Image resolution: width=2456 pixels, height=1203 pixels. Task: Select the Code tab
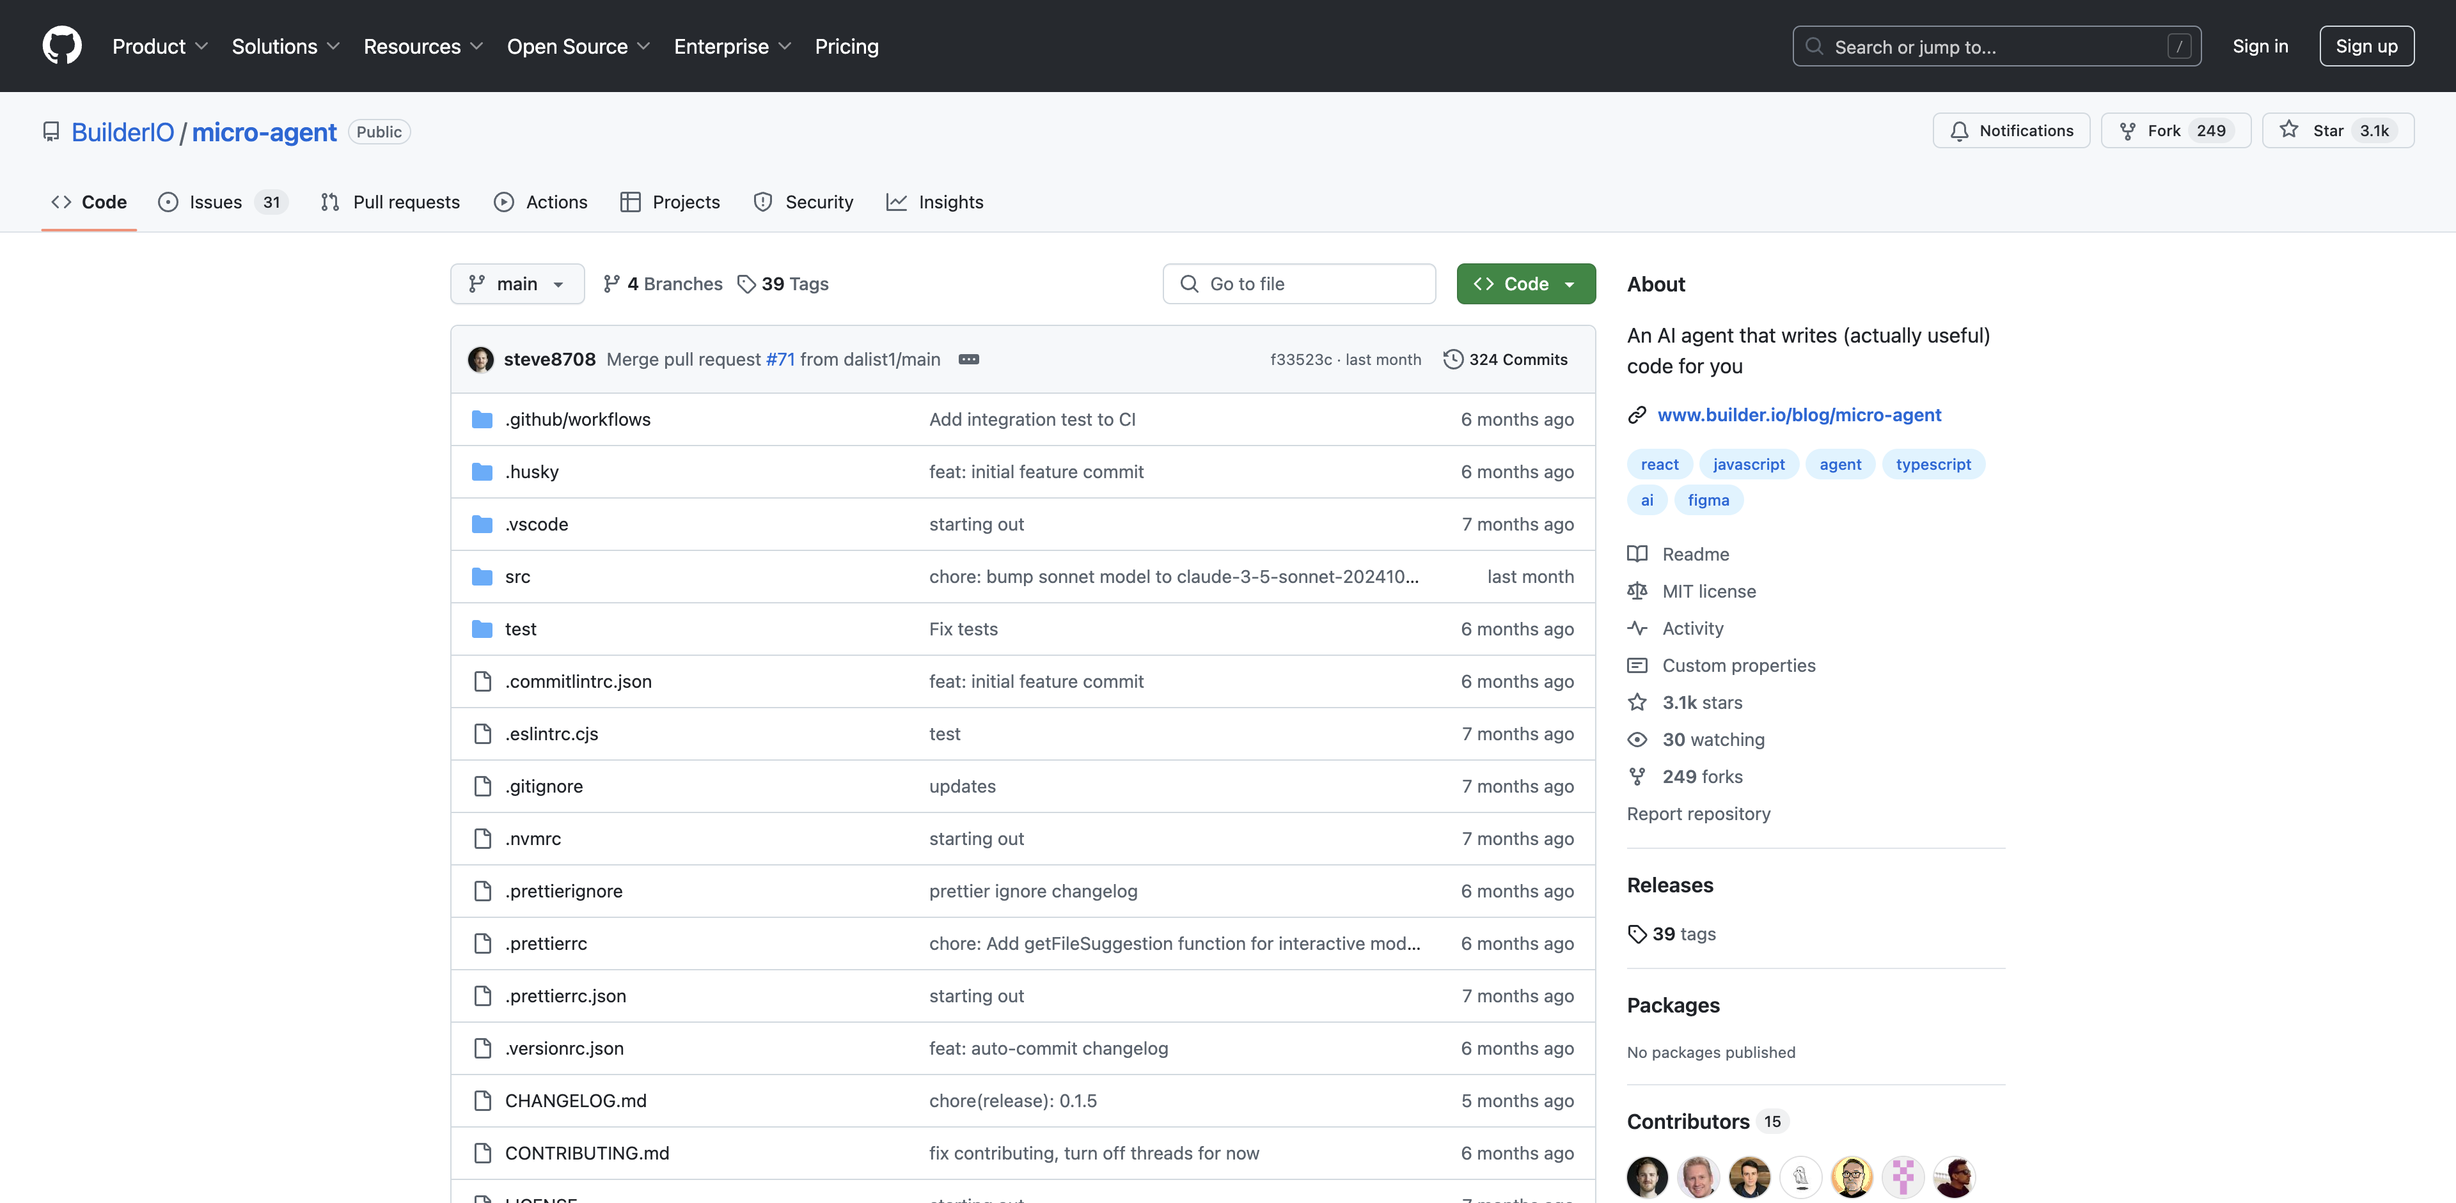pos(89,202)
